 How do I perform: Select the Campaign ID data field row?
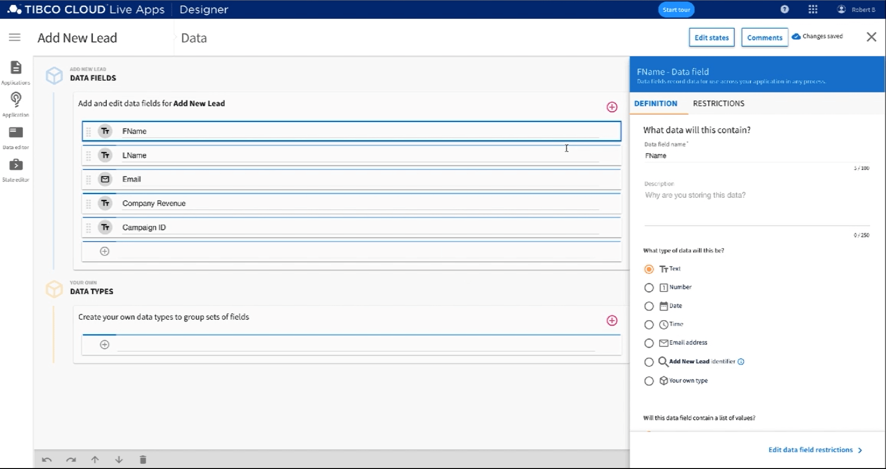[x=351, y=227]
